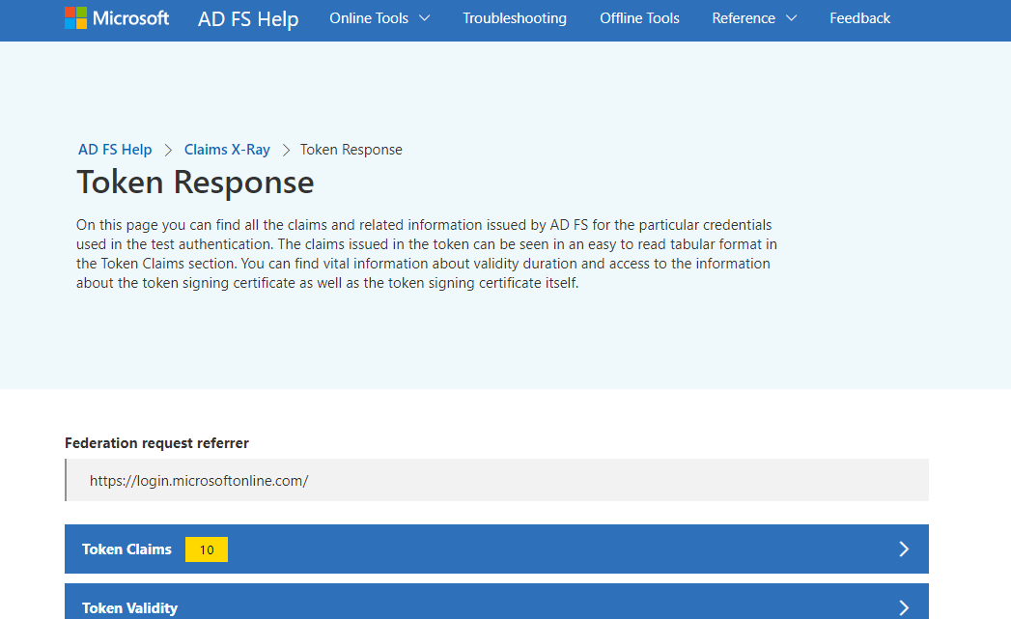
Task: Click the Token Response breadcrumb text
Action: pyautogui.click(x=351, y=150)
